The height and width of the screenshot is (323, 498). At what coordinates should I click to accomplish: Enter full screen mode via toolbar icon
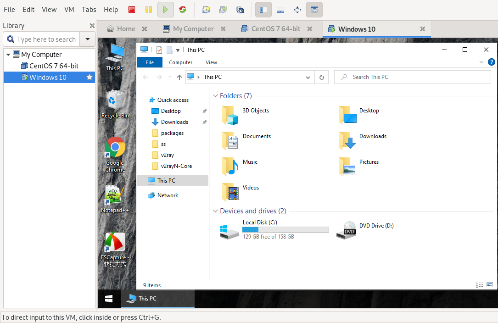[x=297, y=10]
